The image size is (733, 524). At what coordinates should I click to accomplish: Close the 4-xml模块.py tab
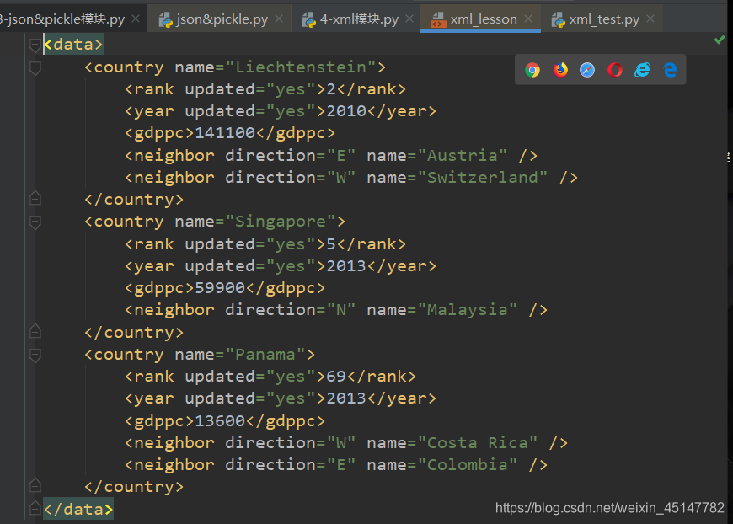pyautogui.click(x=409, y=19)
